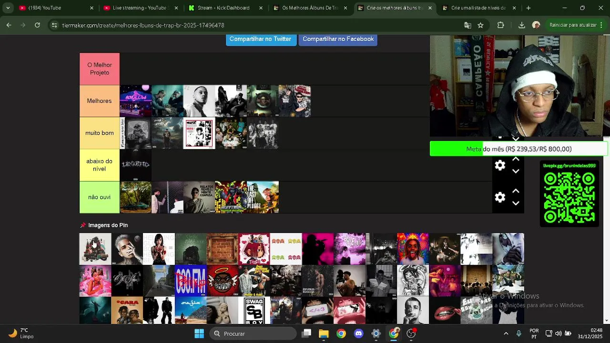
Task: Select the "O Melhor Projeto" tier label
Action: tap(99, 69)
